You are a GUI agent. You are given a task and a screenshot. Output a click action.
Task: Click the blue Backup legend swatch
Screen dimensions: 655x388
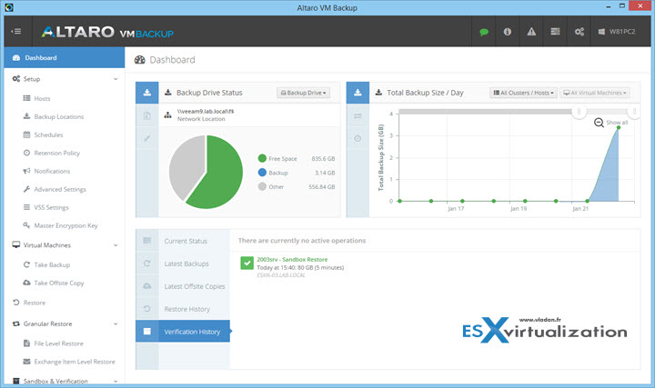coord(262,173)
